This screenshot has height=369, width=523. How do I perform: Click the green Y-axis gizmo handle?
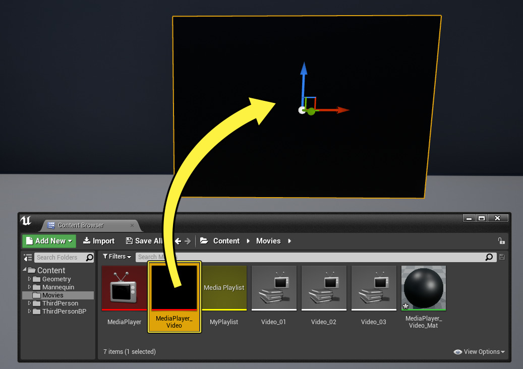click(x=311, y=111)
